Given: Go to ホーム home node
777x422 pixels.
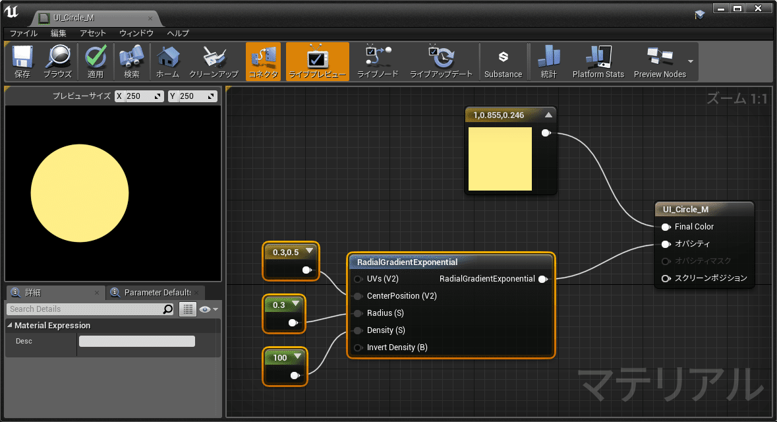Looking at the screenshot, I should (x=167, y=61).
